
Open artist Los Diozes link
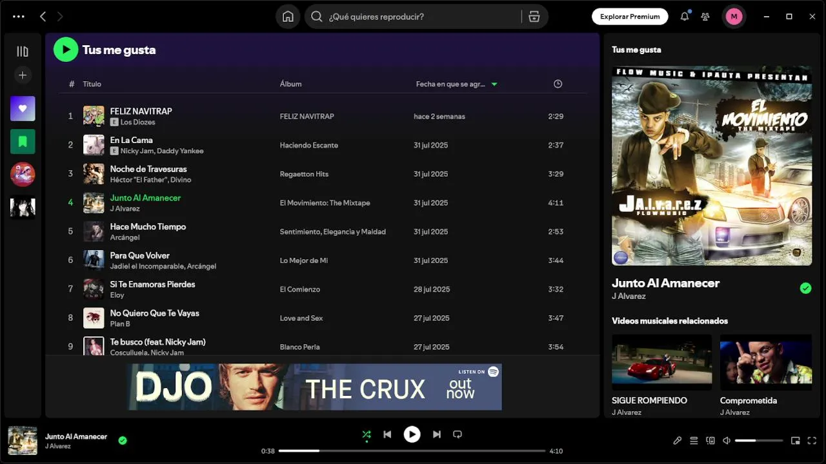[x=137, y=122]
